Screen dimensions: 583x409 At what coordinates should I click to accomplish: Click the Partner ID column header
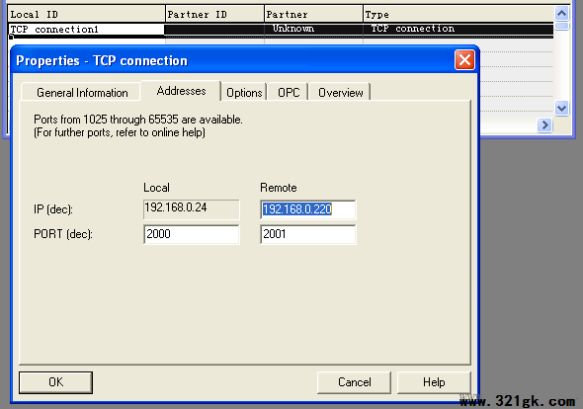coord(214,14)
